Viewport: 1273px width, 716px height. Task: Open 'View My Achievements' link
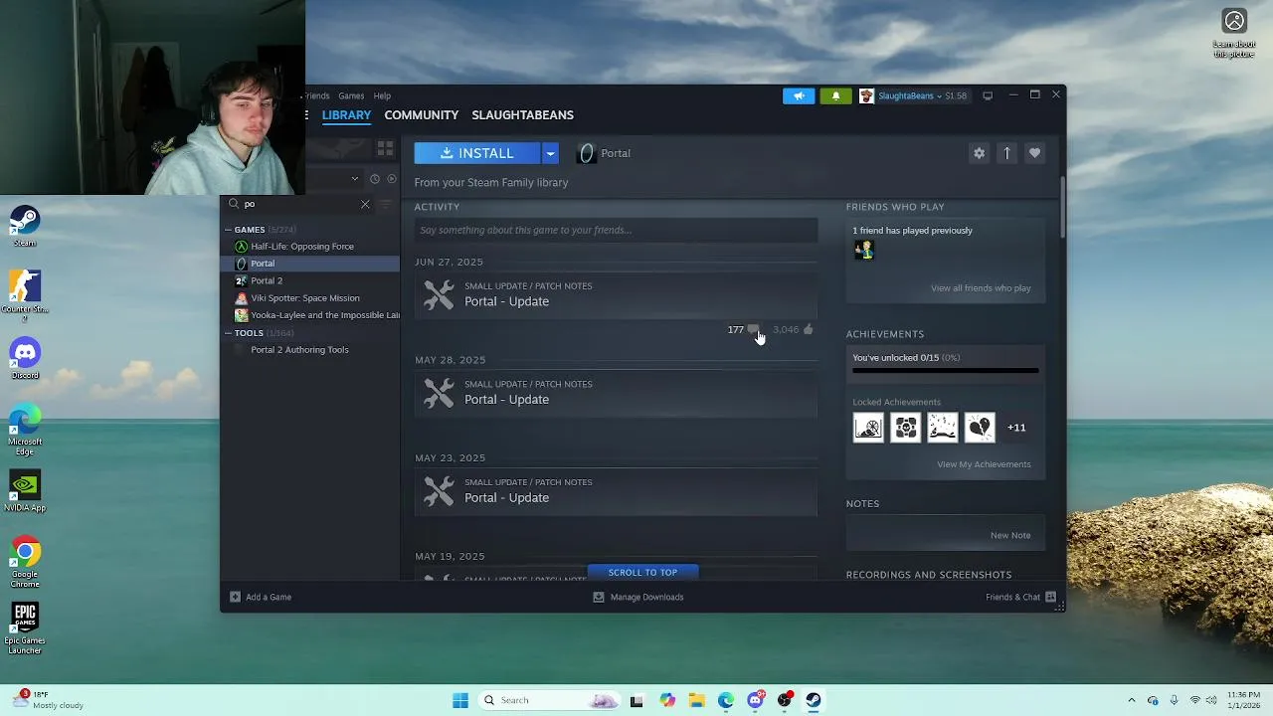point(984,464)
